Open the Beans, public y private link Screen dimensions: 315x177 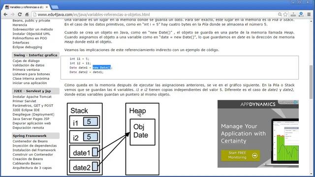(x=31, y=21)
